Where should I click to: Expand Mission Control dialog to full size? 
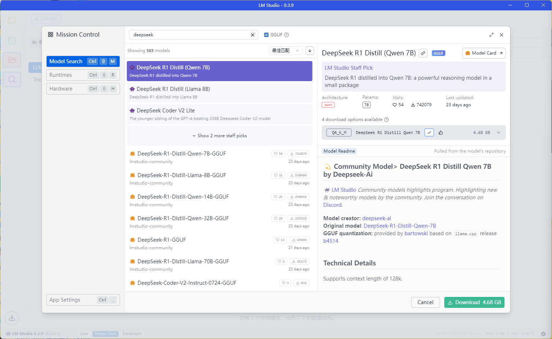[491, 35]
